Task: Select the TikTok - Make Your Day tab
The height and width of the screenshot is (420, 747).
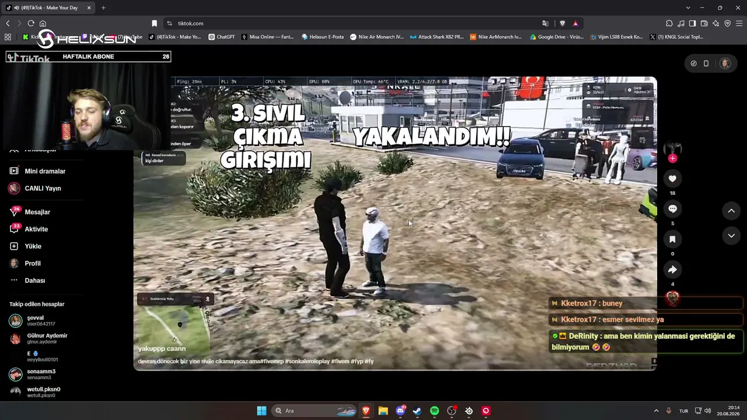Action: (49, 8)
